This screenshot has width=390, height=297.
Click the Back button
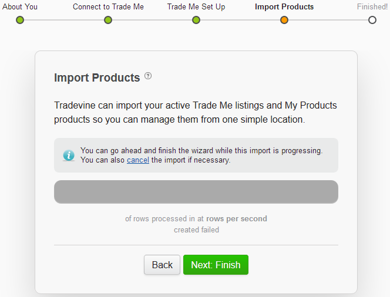tap(162, 265)
